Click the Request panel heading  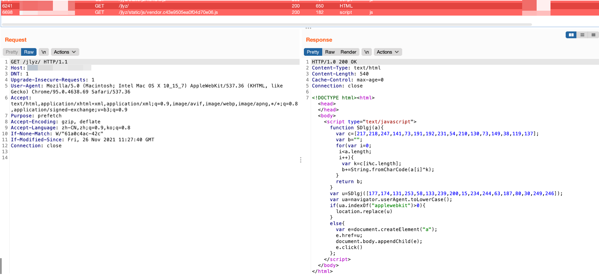pos(16,40)
